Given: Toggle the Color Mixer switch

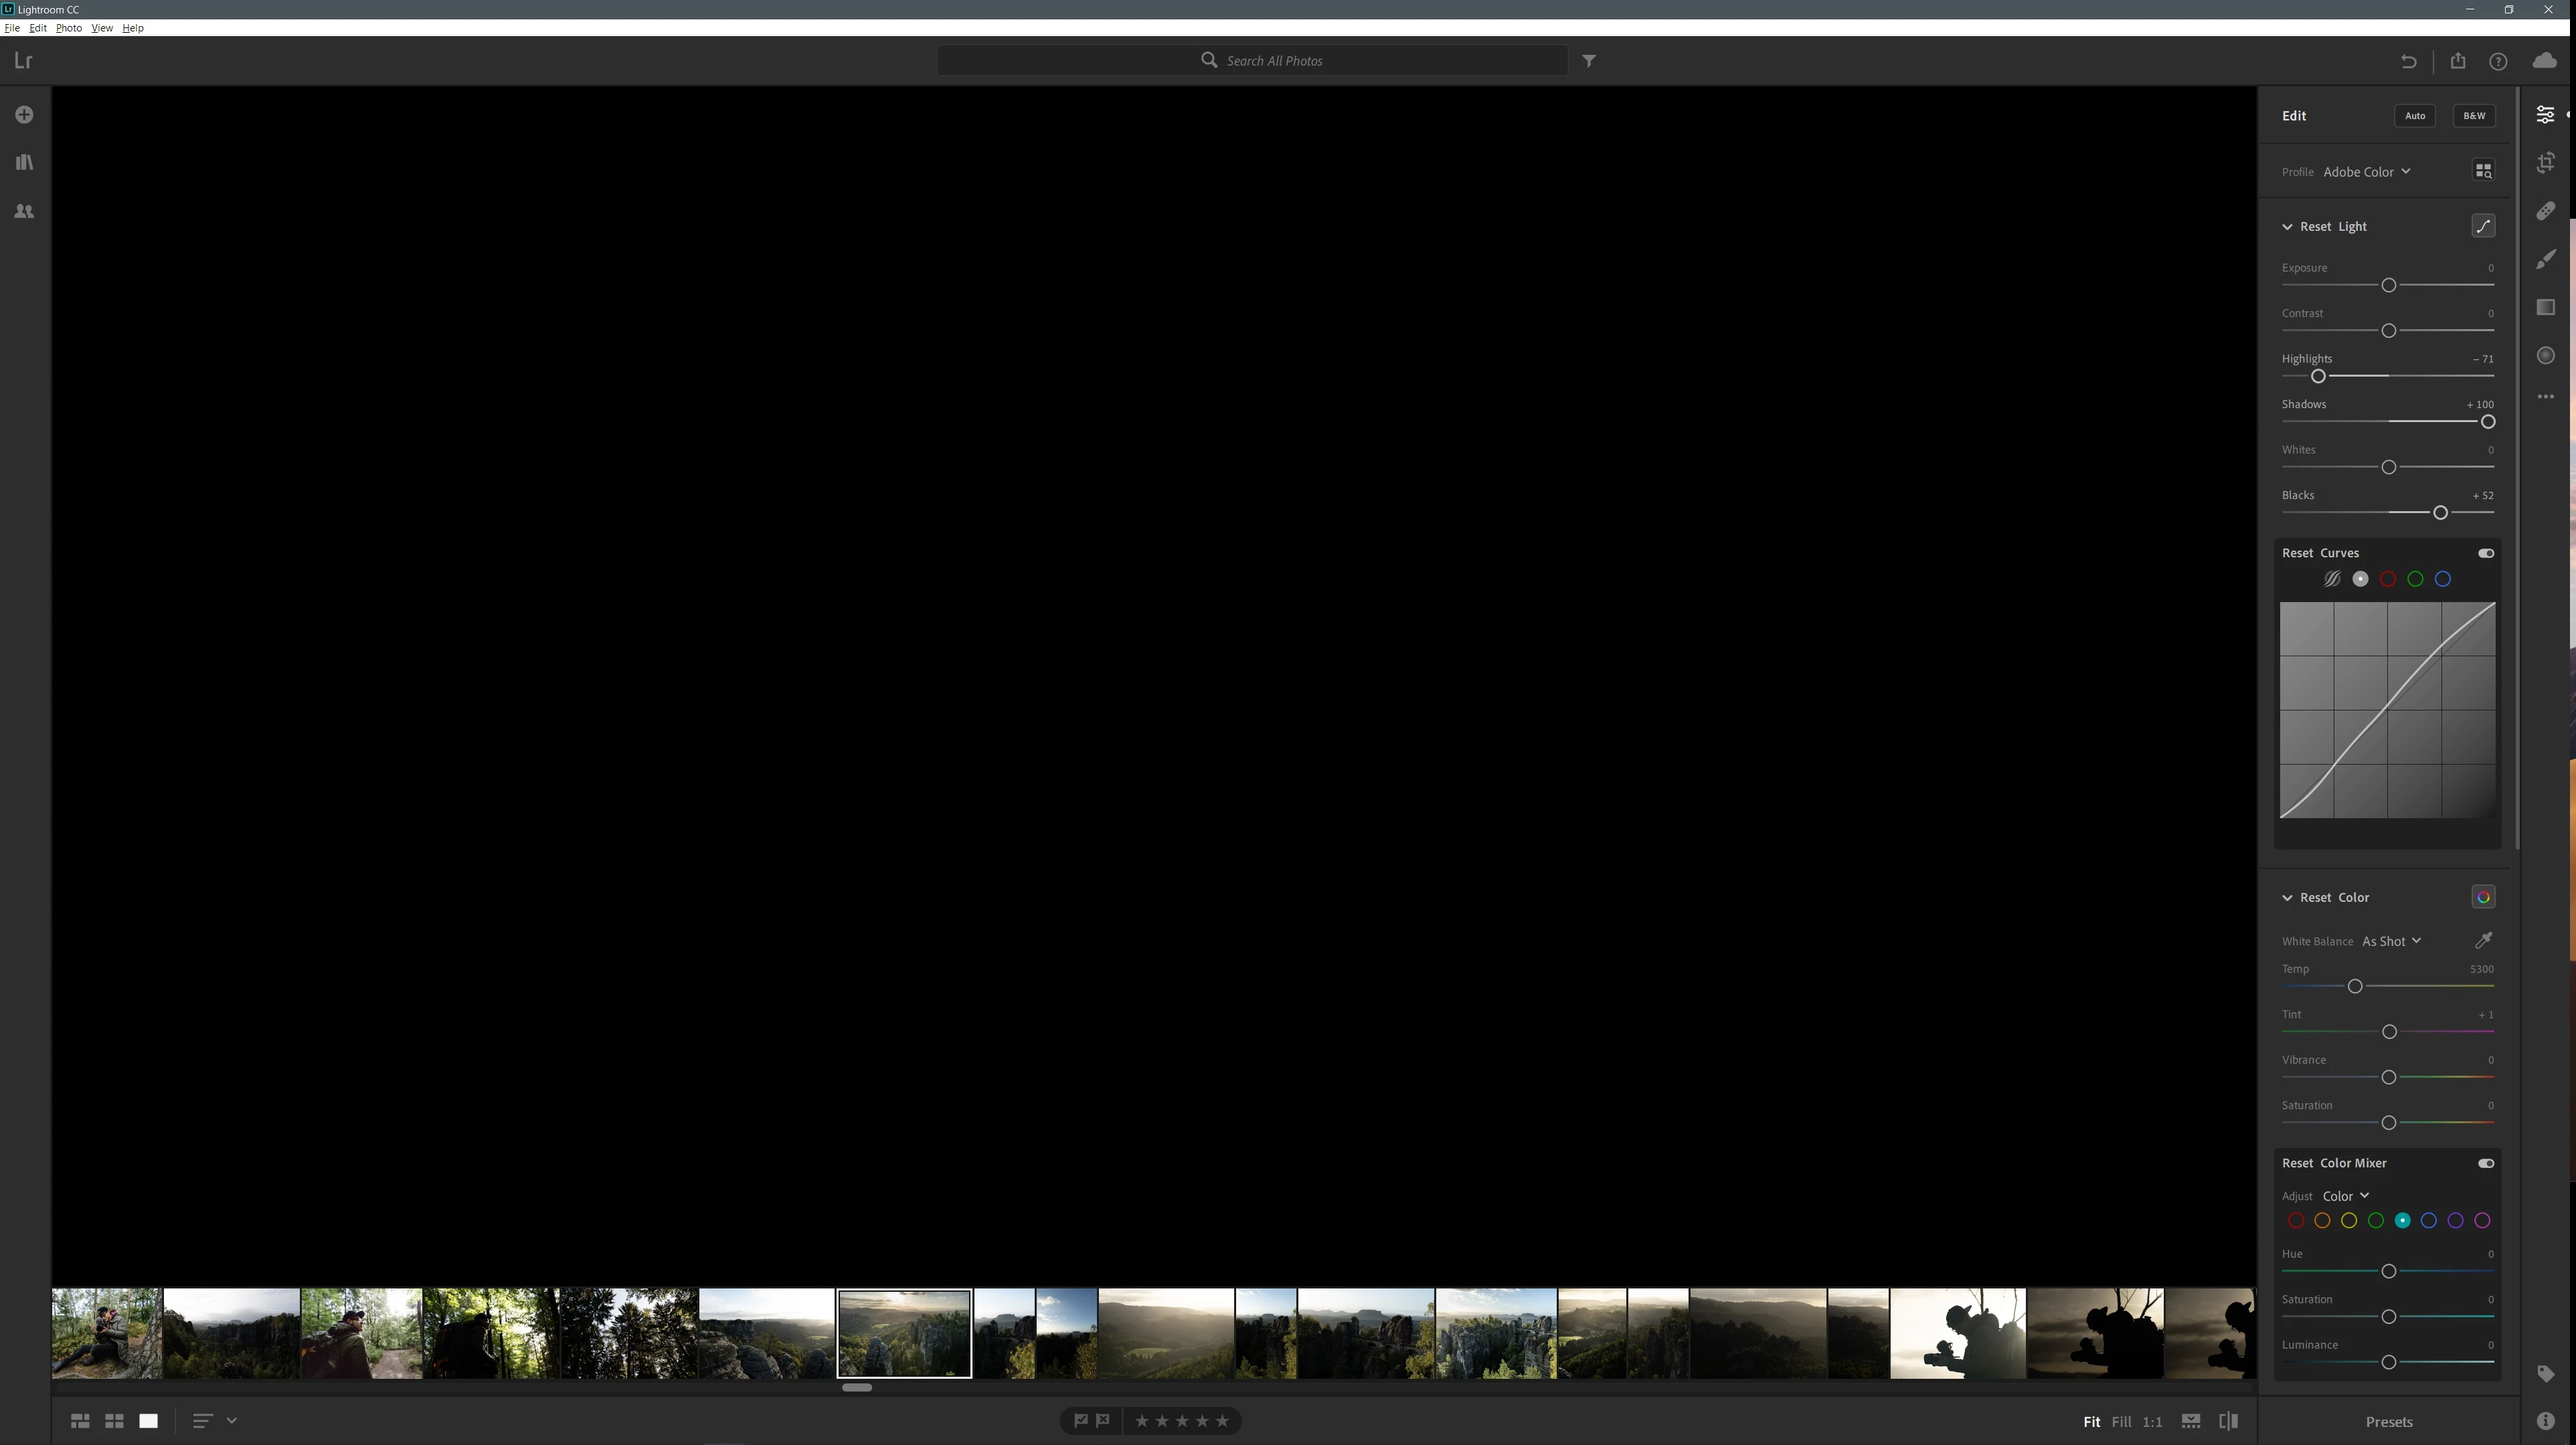Looking at the screenshot, I should [x=2486, y=1163].
